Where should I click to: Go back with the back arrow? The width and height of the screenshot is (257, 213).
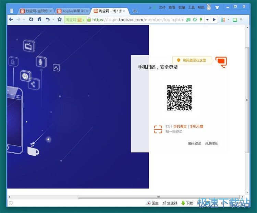pyautogui.click(x=11, y=20)
